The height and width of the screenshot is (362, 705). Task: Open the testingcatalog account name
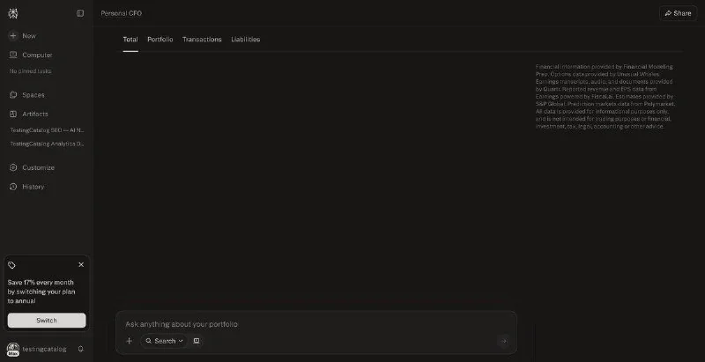click(x=44, y=349)
